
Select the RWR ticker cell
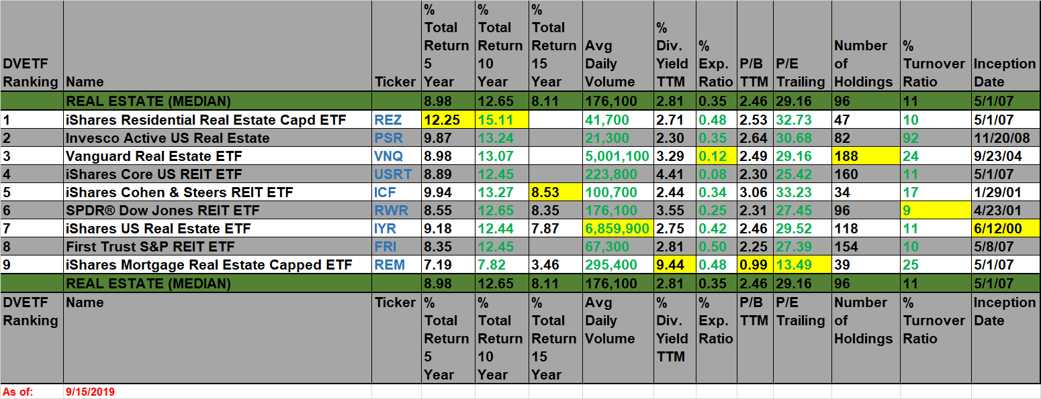[396, 211]
